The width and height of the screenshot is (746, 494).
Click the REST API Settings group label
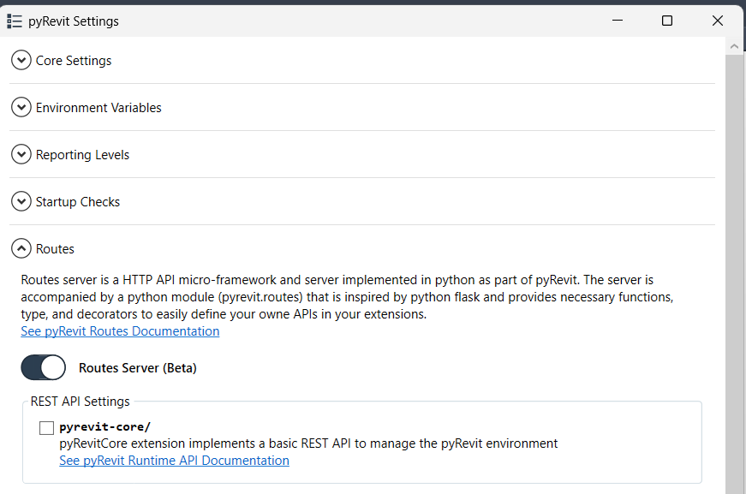click(x=80, y=402)
